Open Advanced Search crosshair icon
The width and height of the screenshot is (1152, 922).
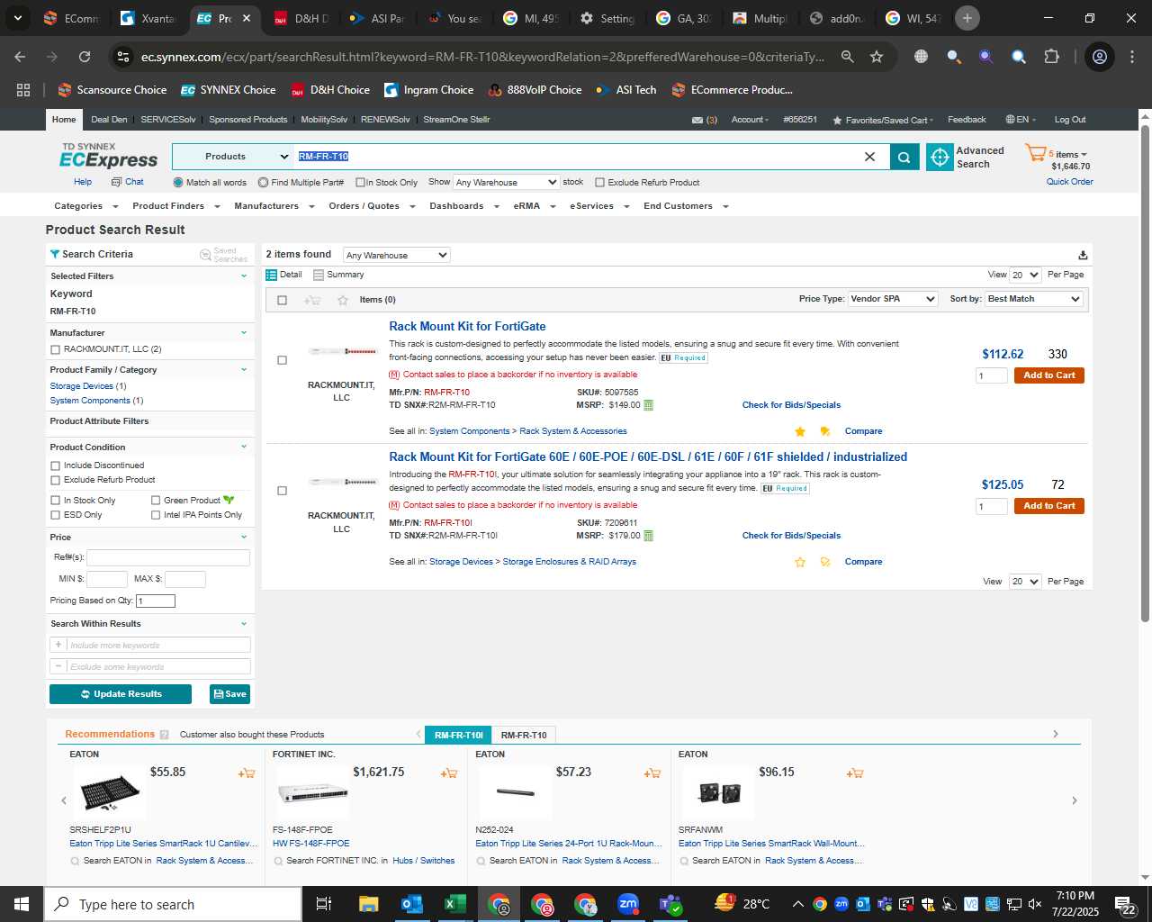tap(940, 157)
